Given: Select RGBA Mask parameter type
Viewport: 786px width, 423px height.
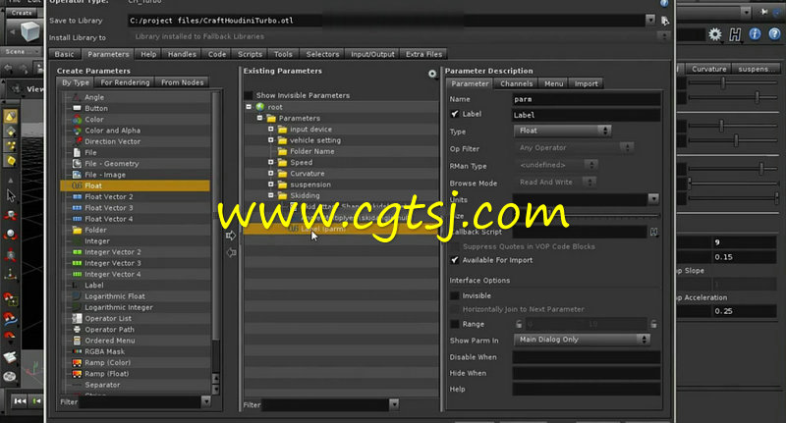Looking at the screenshot, I should point(104,351).
